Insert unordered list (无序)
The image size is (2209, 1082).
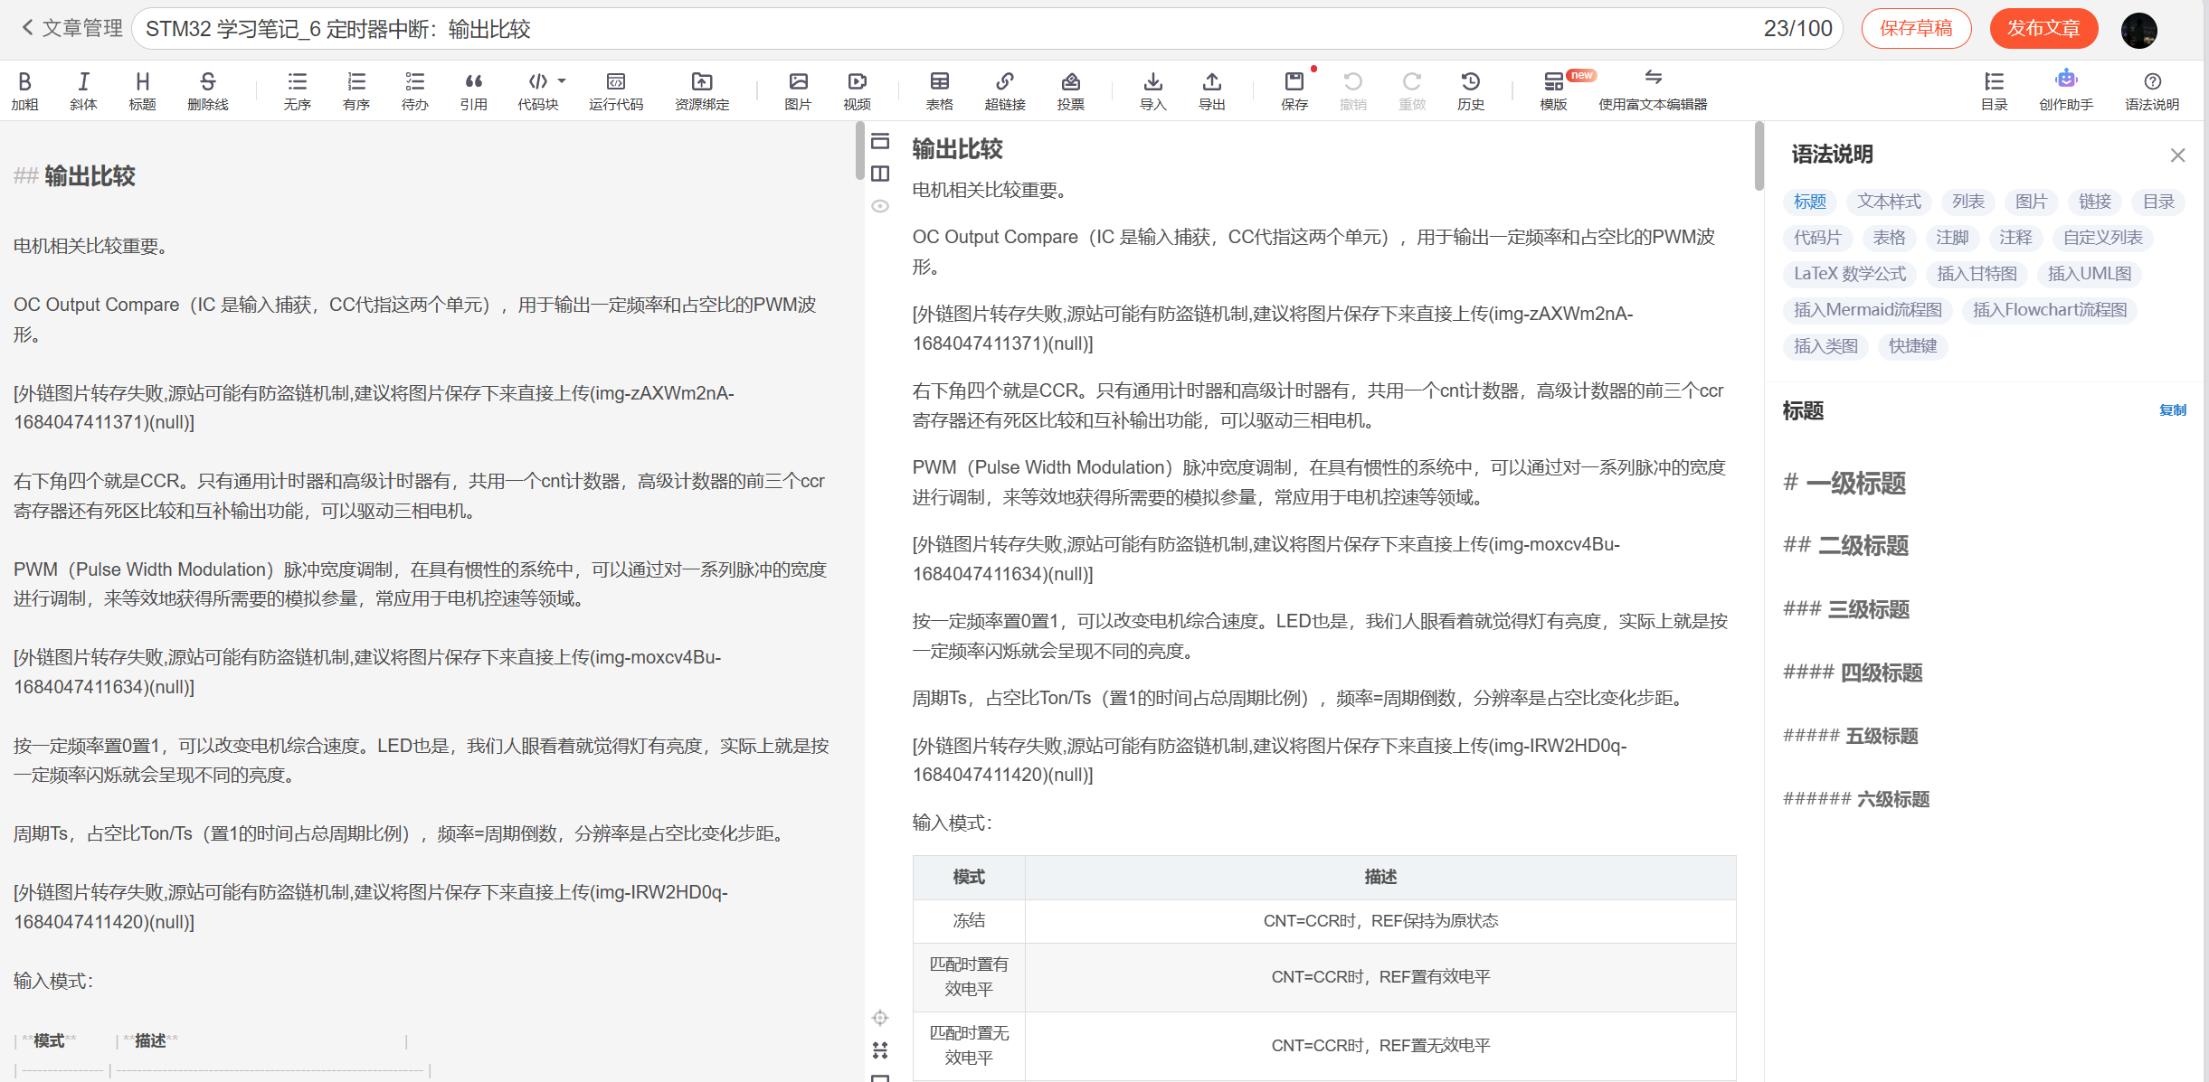click(x=297, y=90)
